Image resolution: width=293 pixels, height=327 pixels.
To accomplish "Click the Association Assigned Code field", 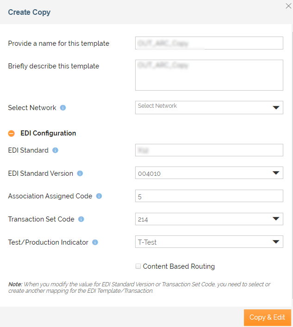I will click(x=209, y=196).
